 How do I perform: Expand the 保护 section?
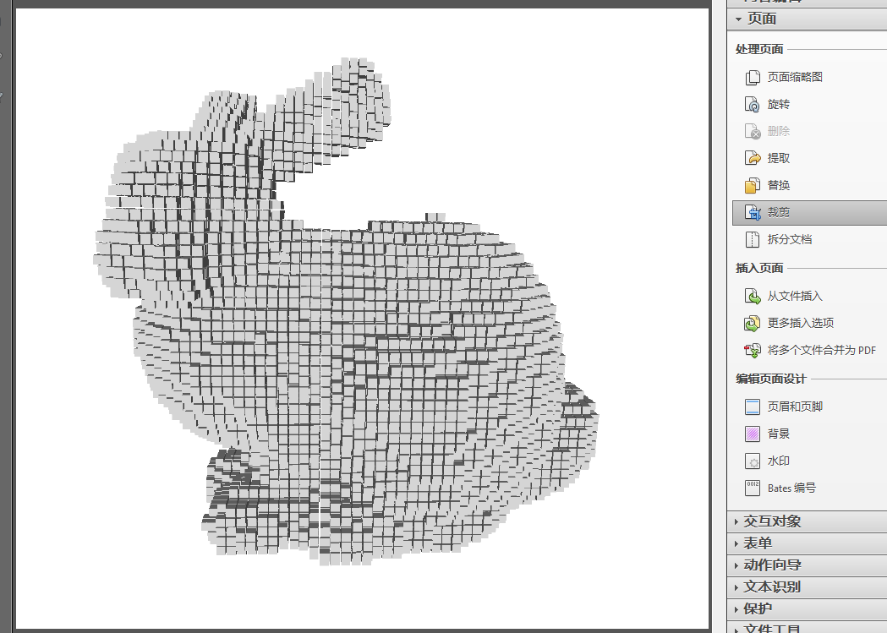[x=808, y=608]
